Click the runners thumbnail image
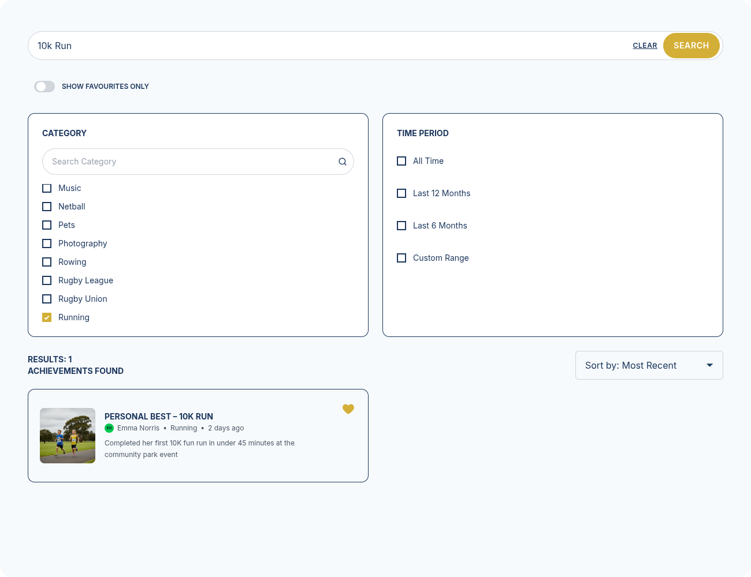This screenshot has width=751, height=577. [x=68, y=436]
